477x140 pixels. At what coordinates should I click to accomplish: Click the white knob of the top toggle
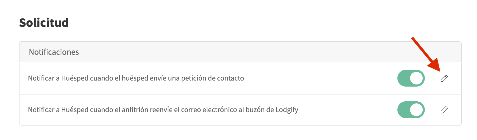click(x=416, y=78)
